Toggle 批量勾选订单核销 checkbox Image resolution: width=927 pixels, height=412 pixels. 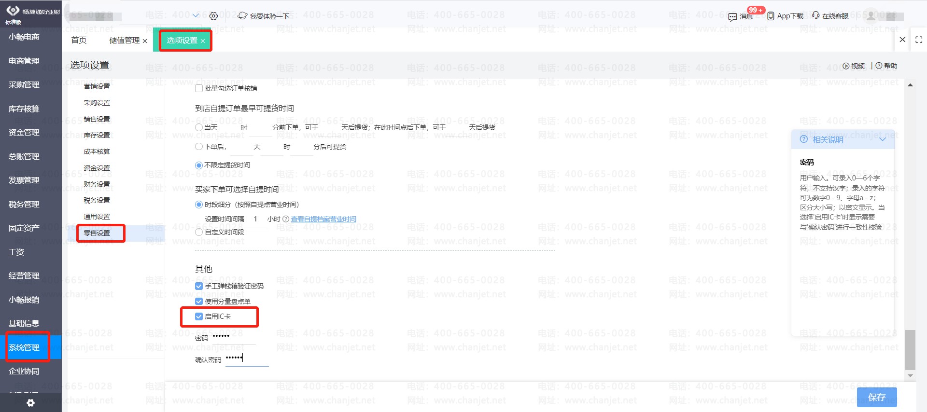(199, 88)
